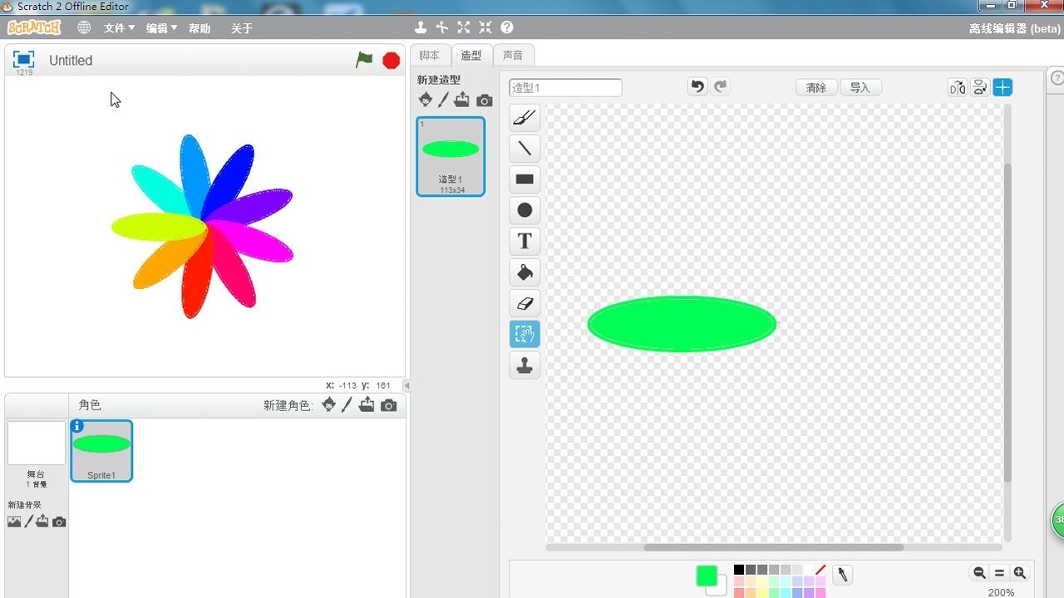
Task: Click the eyedropper color picker icon
Action: point(842,575)
